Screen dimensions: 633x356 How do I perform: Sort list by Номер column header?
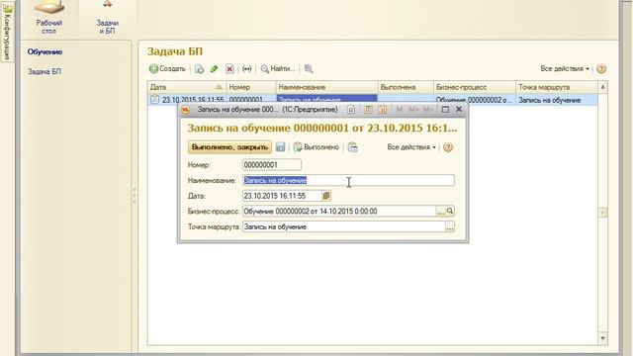pyautogui.click(x=250, y=87)
